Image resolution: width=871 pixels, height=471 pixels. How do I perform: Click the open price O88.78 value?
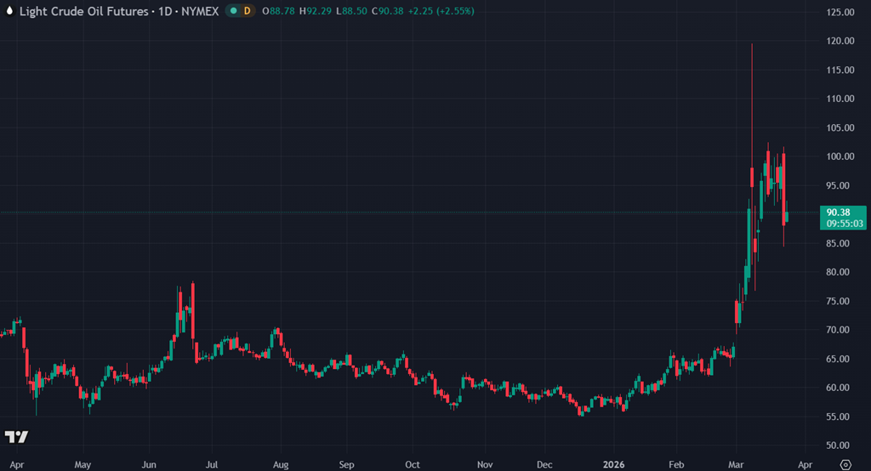click(279, 11)
